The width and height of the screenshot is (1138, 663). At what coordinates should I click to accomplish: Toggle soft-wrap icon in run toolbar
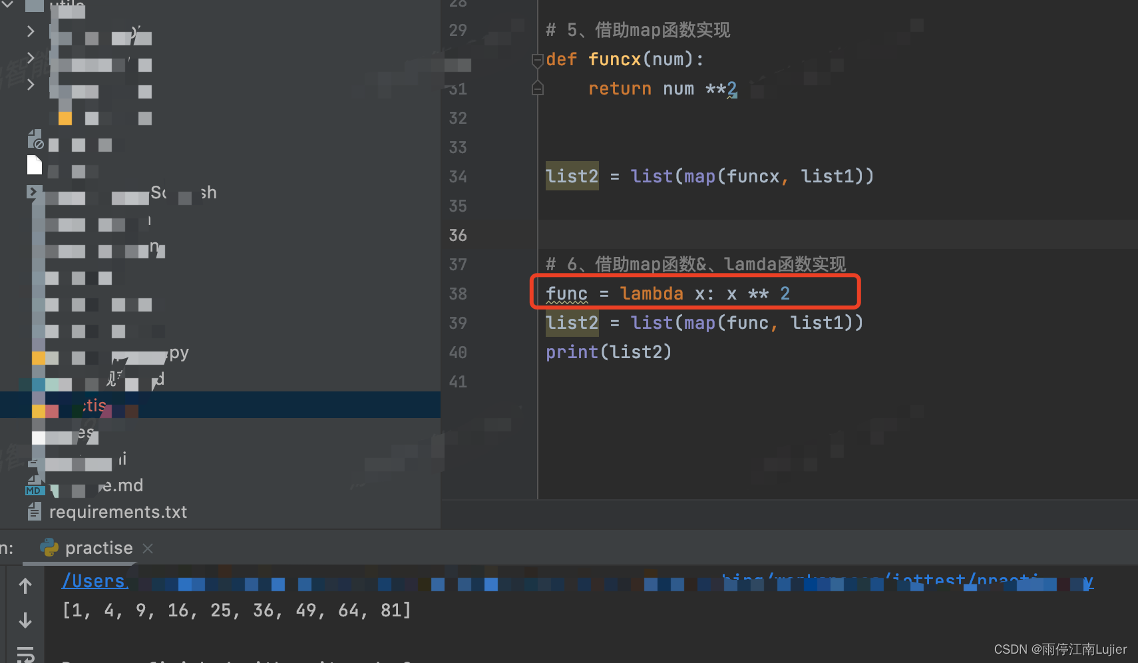(25, 654)
